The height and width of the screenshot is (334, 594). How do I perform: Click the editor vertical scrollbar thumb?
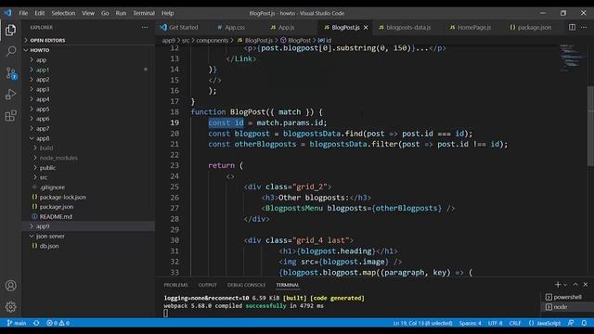coord(590,126)
